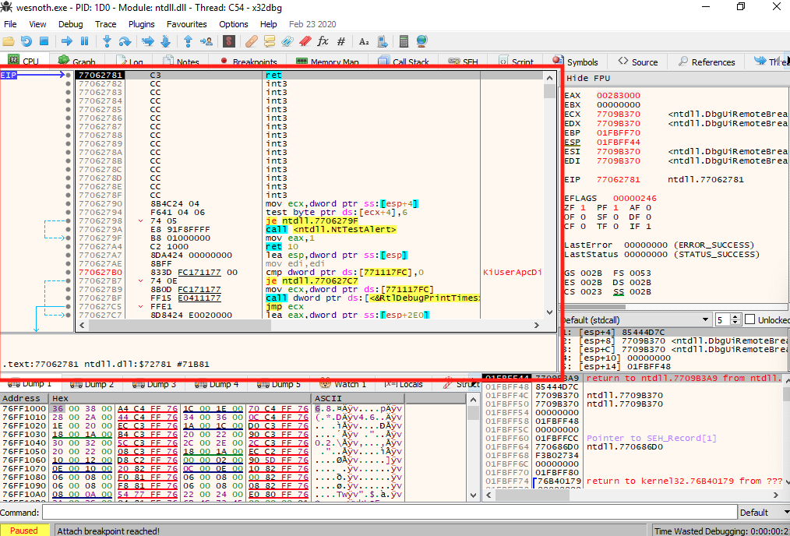Click the Intermodular calls phone icon
790x536 pixels.
[x=383, y=41]
